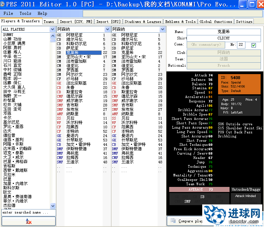Select 朴智星 in the all players list
264x227 pixels.
tap(9, 100)
